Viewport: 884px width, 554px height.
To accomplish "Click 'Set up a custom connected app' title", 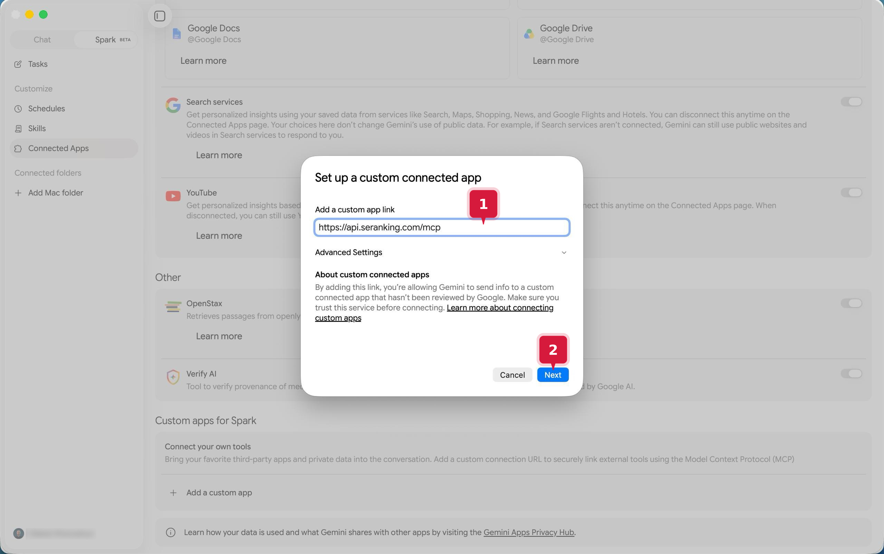I will point(398,178).
